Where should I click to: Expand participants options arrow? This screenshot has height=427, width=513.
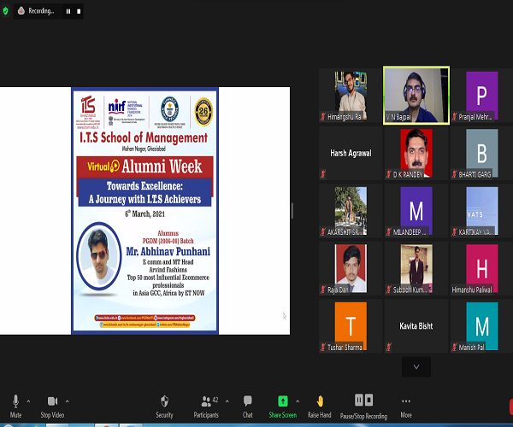click(x=227, y=401)
